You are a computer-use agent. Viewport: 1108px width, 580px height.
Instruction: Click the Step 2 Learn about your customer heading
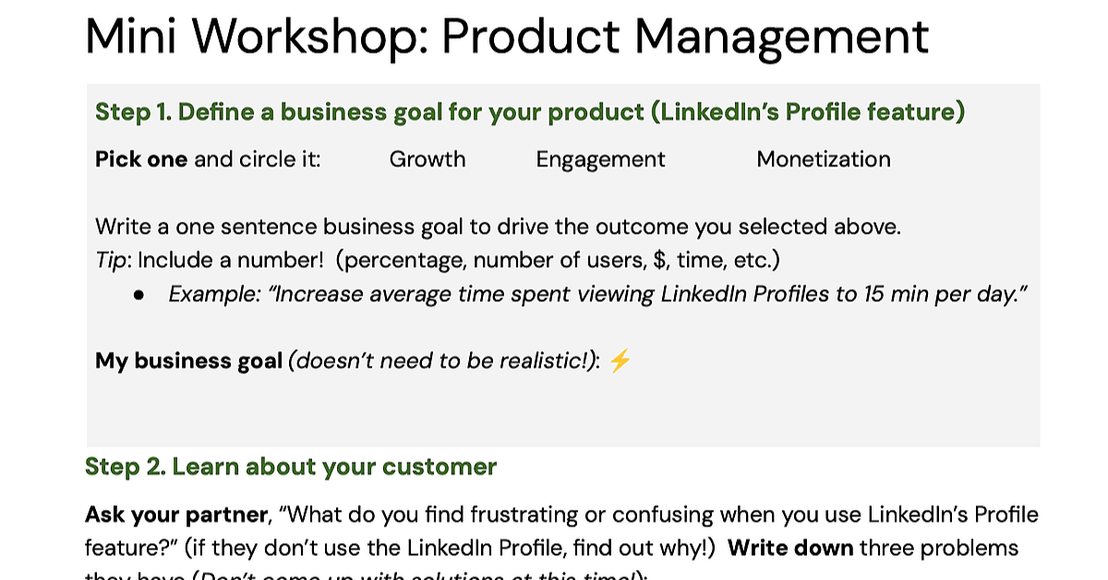[291, 466]
